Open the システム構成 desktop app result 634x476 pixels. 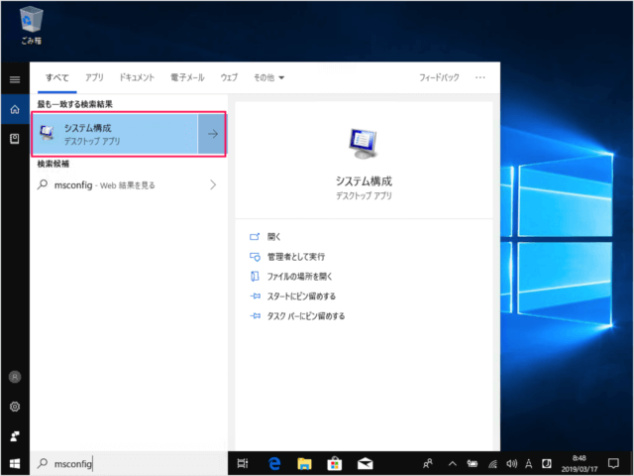pyautogui.click(x=114, y=134)
